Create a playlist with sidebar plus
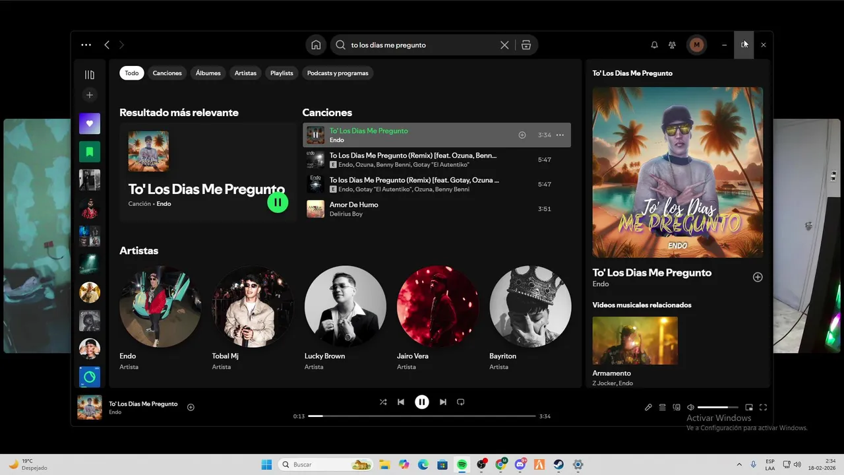The height and width of the screenshot is (475, 844). tap(90, 95)
